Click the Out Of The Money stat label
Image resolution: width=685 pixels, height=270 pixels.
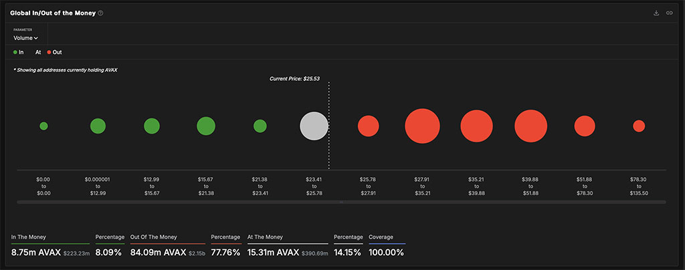click(x=153, y=237)
